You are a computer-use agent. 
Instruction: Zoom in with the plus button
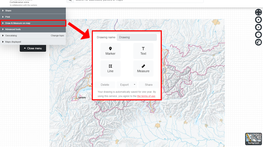(258, 27)
